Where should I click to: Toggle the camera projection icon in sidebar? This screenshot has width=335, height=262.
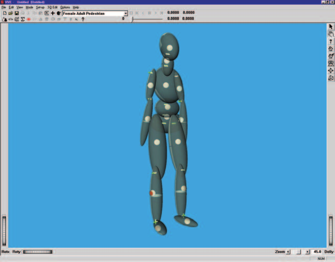[x=331, y=78]
